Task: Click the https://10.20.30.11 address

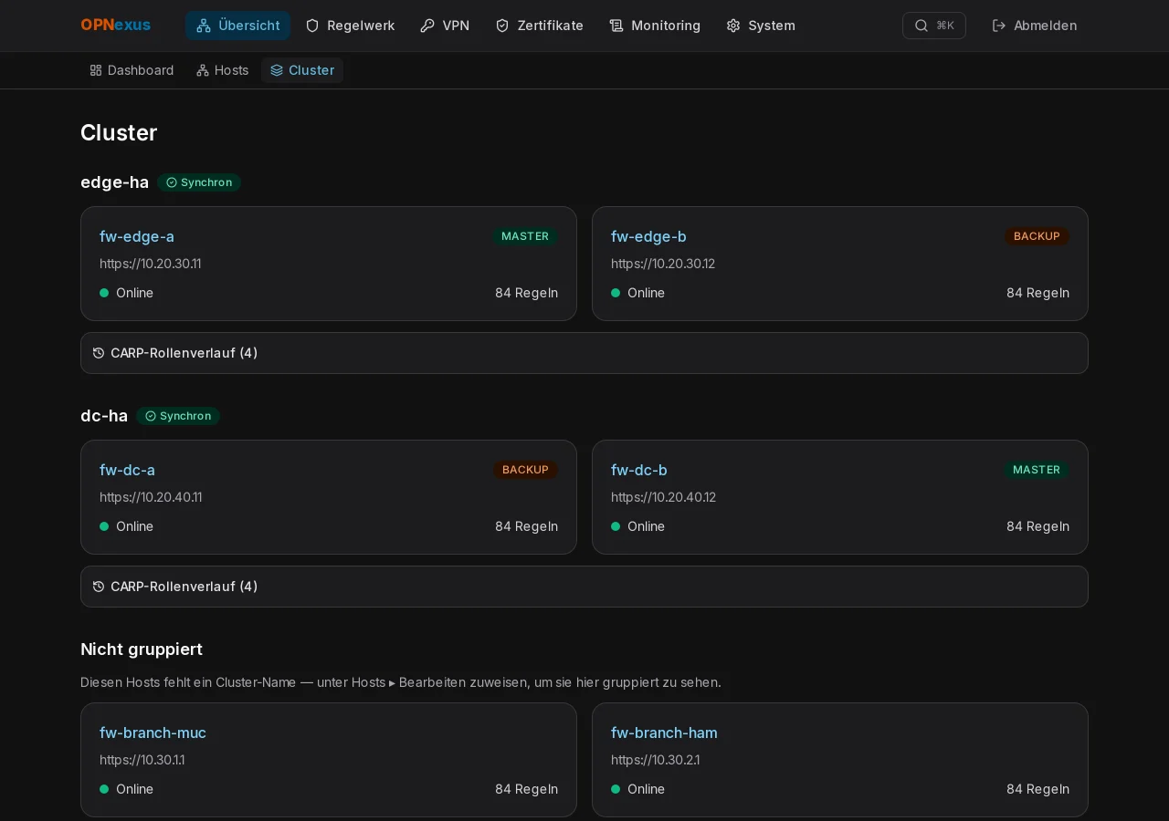Action: click(151, 264)
